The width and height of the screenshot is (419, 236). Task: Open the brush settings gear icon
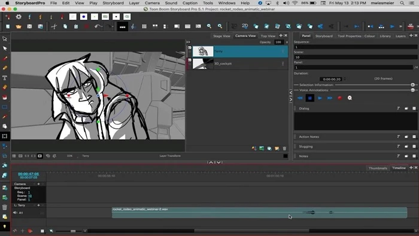(x=19, y=17)
